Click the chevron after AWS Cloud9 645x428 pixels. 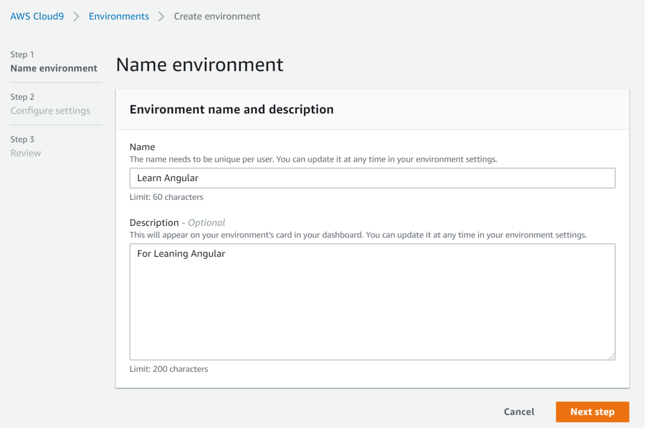(x=76, y=16)
